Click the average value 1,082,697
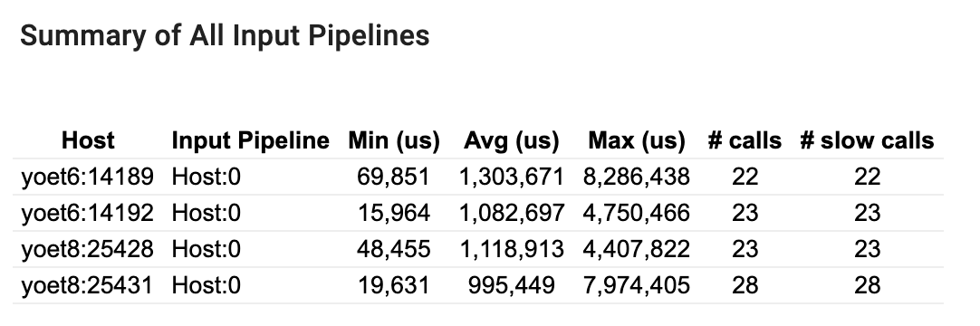This screenshot has height=326, width=980. 511,214
